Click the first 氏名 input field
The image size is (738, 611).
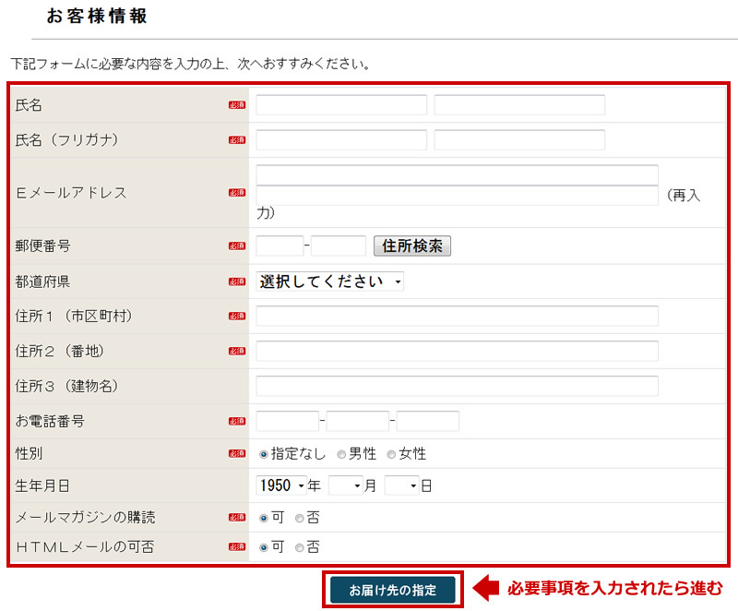[341, 105]
